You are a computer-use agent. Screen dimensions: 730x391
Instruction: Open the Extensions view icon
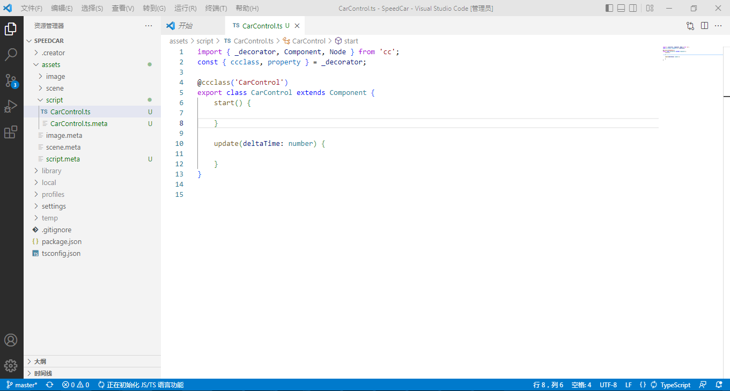(x=11, y=132)
